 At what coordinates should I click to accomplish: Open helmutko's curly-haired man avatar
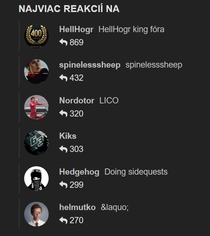click(36, 214)
